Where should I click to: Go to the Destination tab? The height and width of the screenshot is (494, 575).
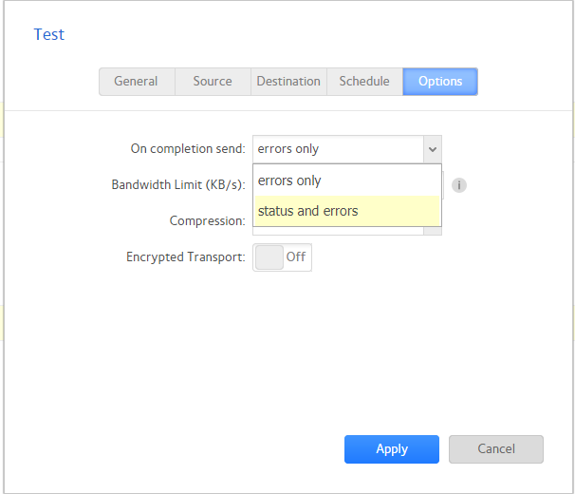pos(288,82)
